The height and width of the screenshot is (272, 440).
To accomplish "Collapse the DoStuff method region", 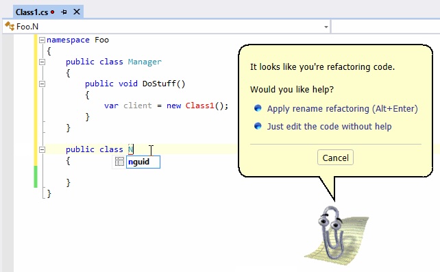I will 42,84.
